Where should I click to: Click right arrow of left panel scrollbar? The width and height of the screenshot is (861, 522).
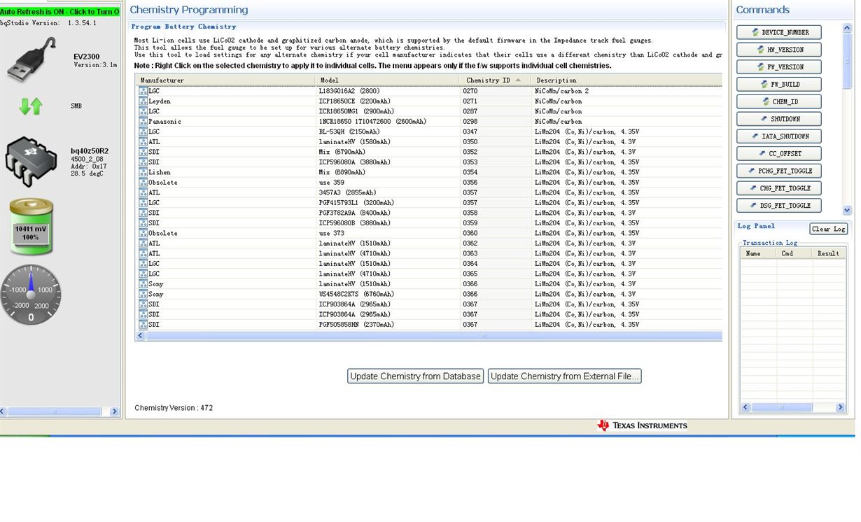tap(115, 411)
